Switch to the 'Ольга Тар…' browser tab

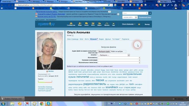(x=93, y=1)
